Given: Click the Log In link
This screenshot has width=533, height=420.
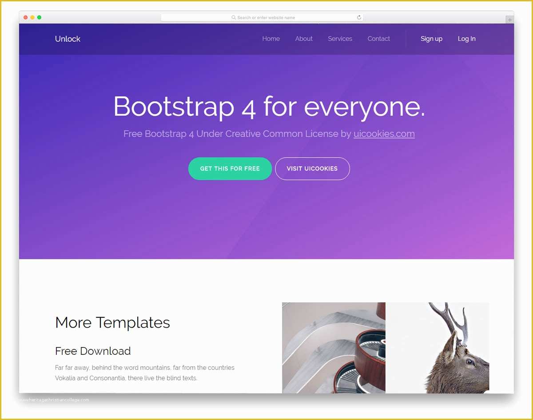Looking at the screenshot, I should point(466,39).
